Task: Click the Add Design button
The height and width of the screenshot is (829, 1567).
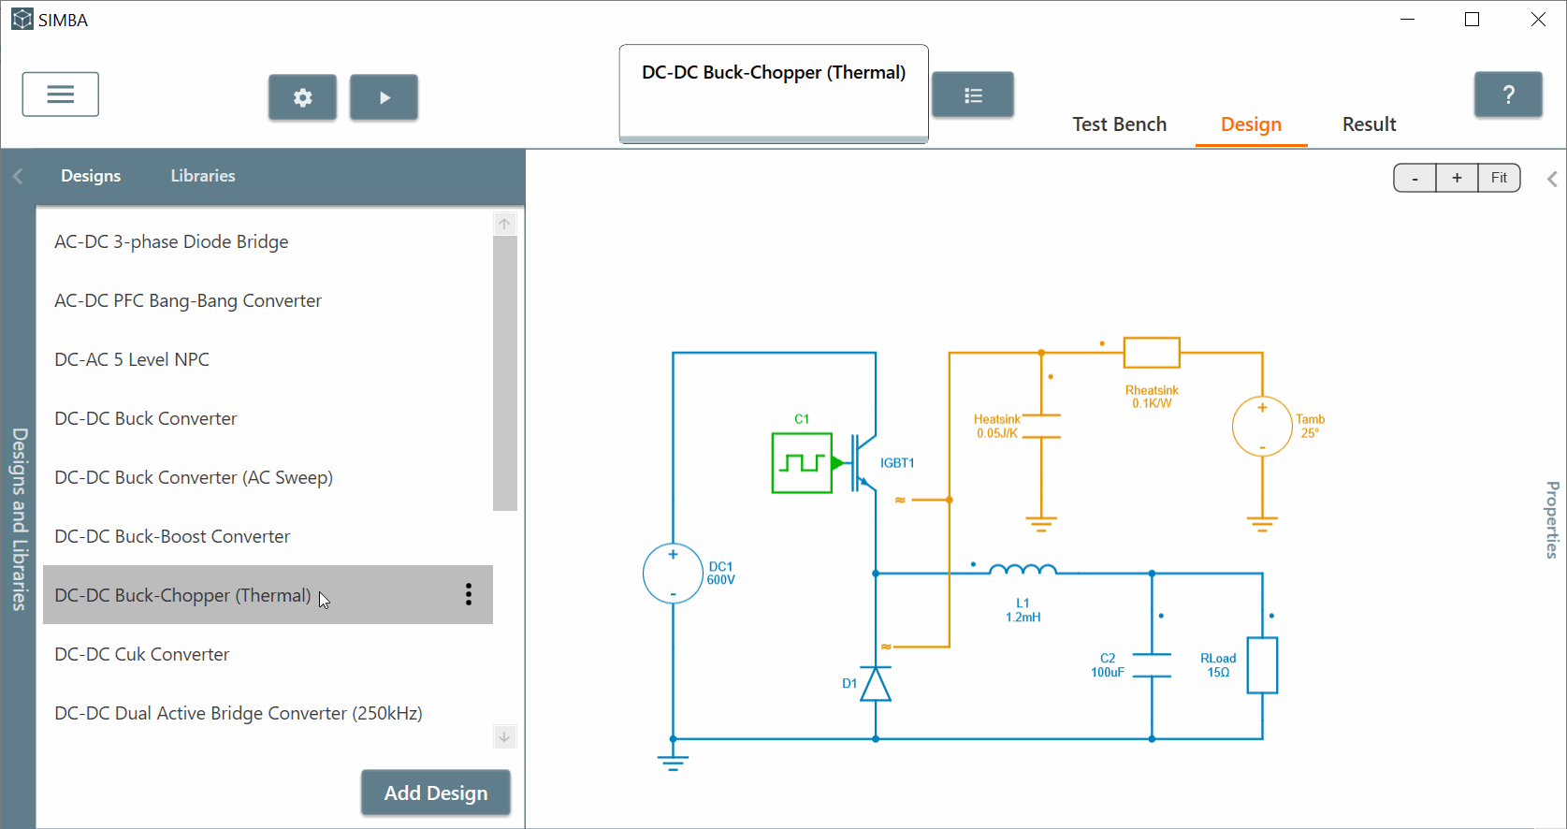Action: coord(436,793)
